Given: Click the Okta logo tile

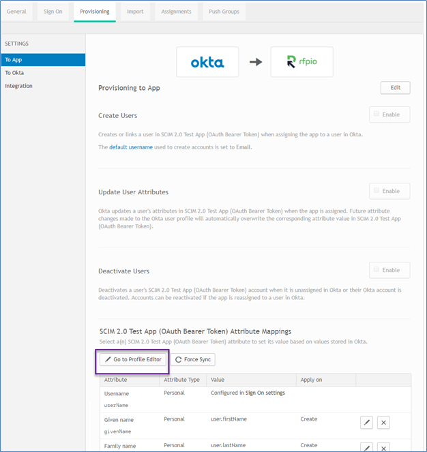Looking at the screenshot, I should coord(207,62).
